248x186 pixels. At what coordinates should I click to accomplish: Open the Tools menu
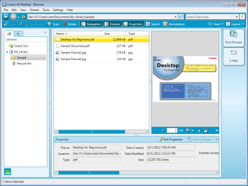(x=46, y=10)
